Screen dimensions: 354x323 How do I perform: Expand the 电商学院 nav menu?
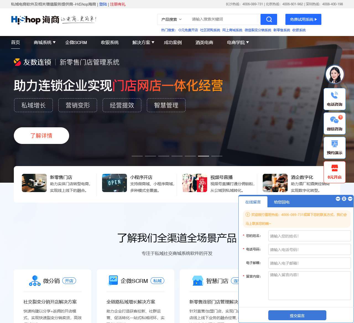click(238, 42)
